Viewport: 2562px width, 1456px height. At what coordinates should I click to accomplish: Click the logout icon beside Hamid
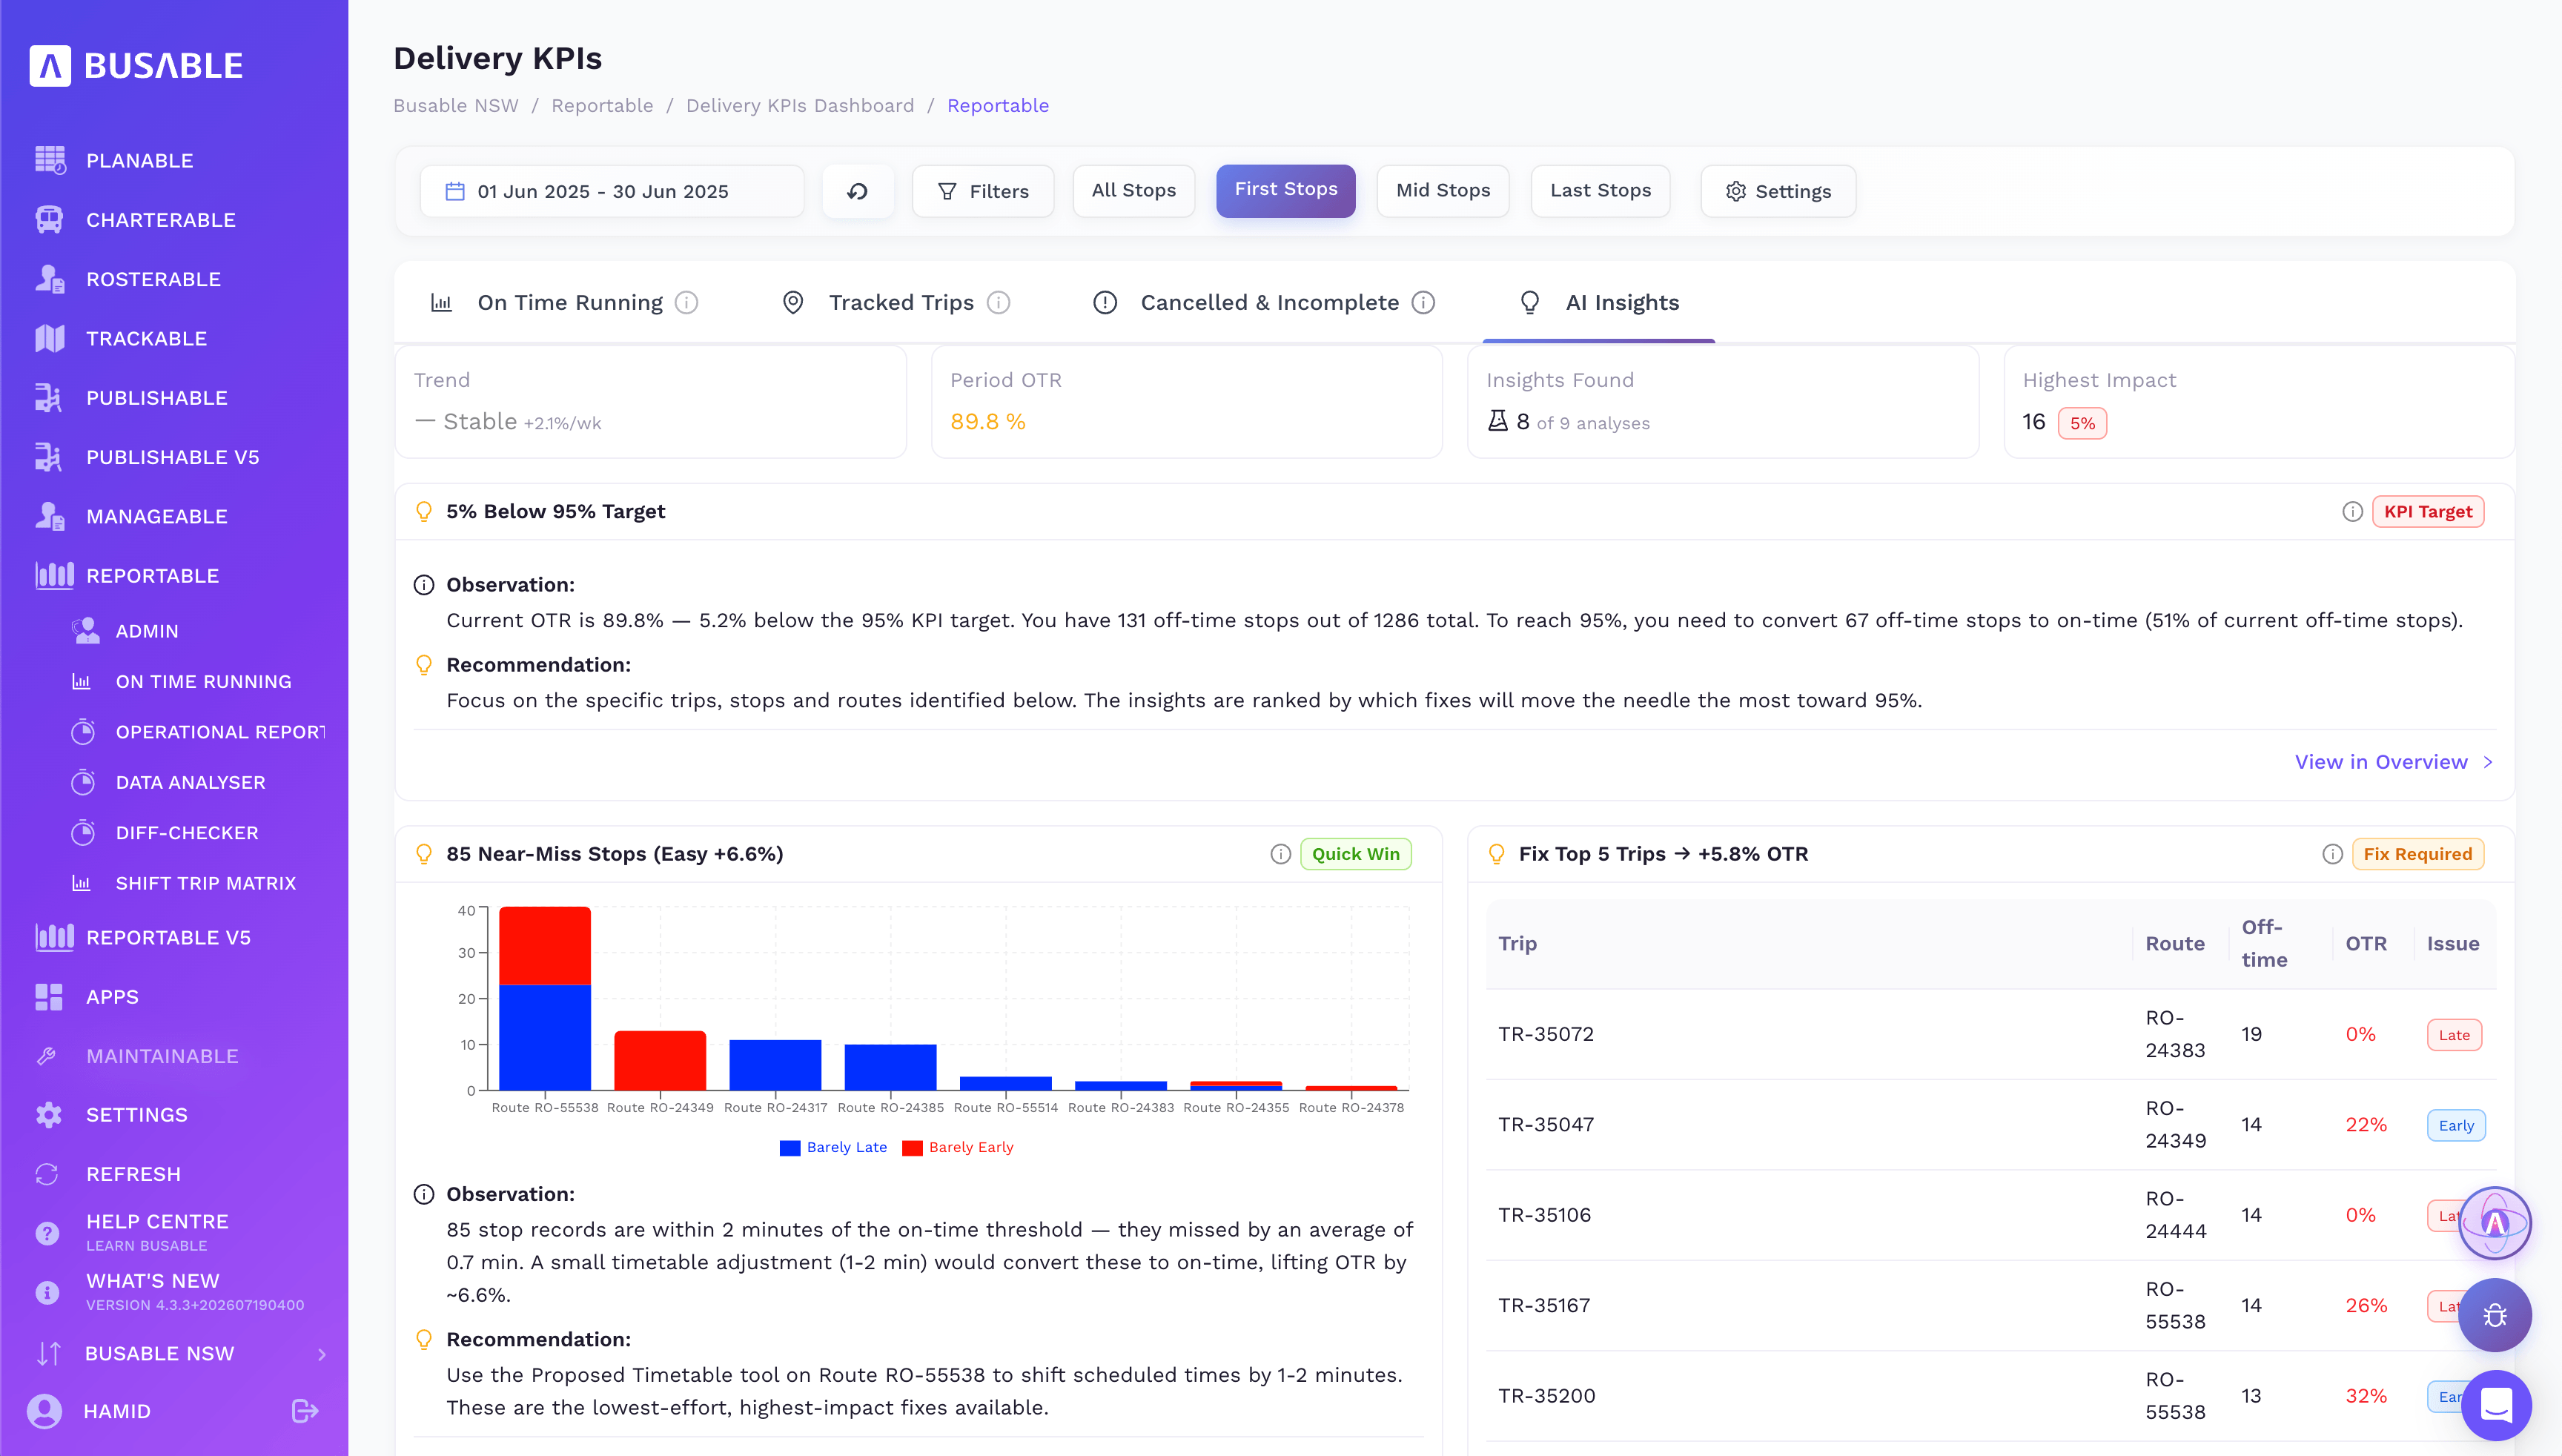click(x=305, y=1411)
